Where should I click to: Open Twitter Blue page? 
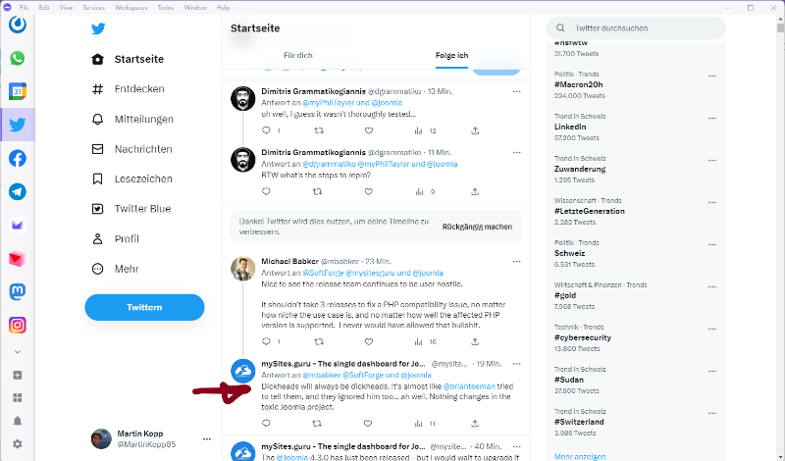pos(131,209)
